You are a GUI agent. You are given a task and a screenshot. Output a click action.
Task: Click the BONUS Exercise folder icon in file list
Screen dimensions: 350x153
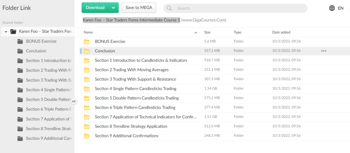click(x=86, y=42)
